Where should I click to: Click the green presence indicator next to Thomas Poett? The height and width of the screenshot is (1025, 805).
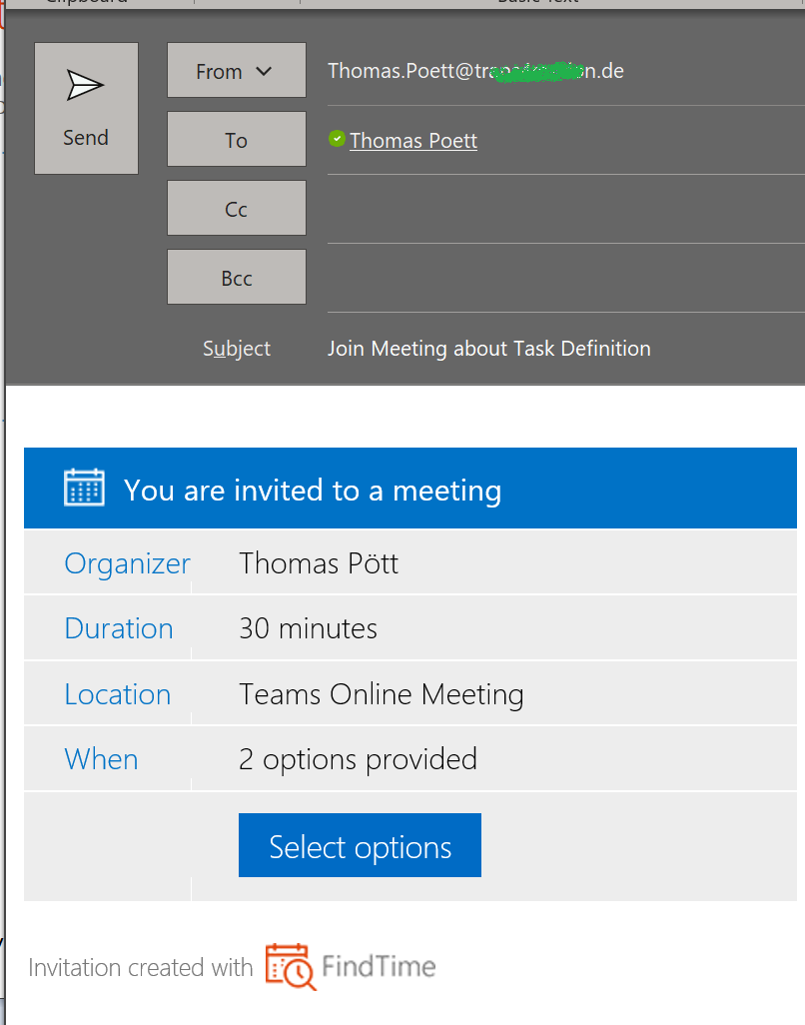(x=337, y=139)
